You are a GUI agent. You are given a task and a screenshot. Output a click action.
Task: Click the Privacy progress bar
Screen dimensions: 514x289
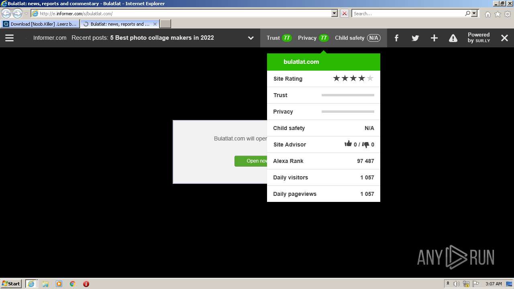(348, 112)
